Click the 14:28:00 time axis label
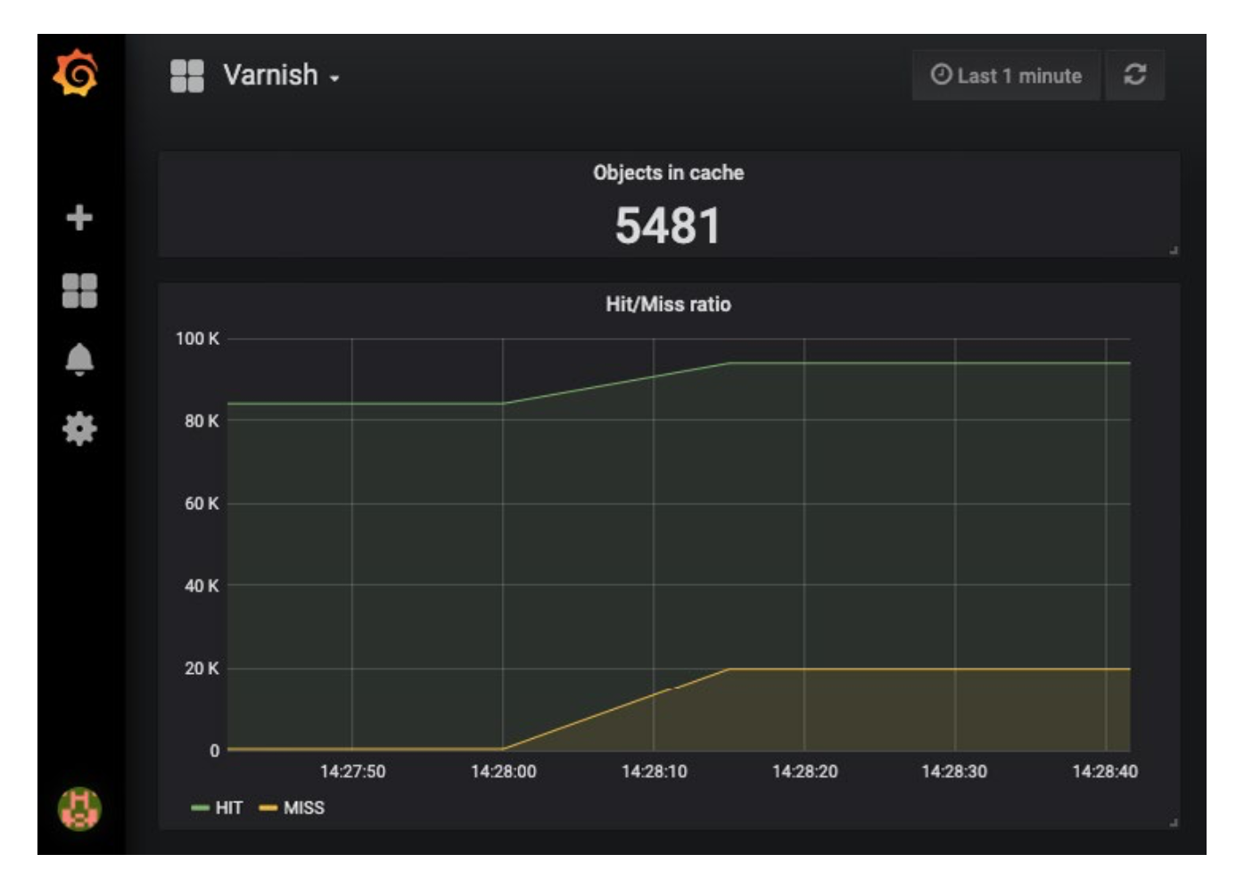Image resolution: width=1236 pixels, height=879 pixels. (x=504, y=771)
